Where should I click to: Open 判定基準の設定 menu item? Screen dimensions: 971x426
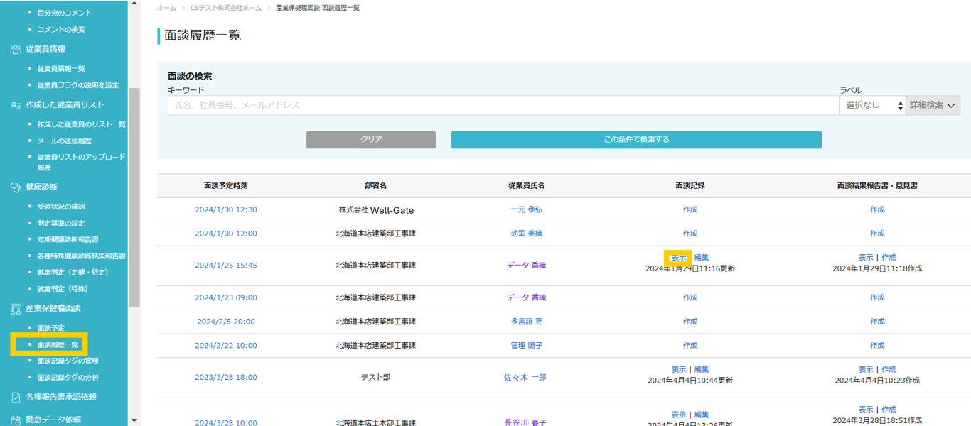point(61,223)
